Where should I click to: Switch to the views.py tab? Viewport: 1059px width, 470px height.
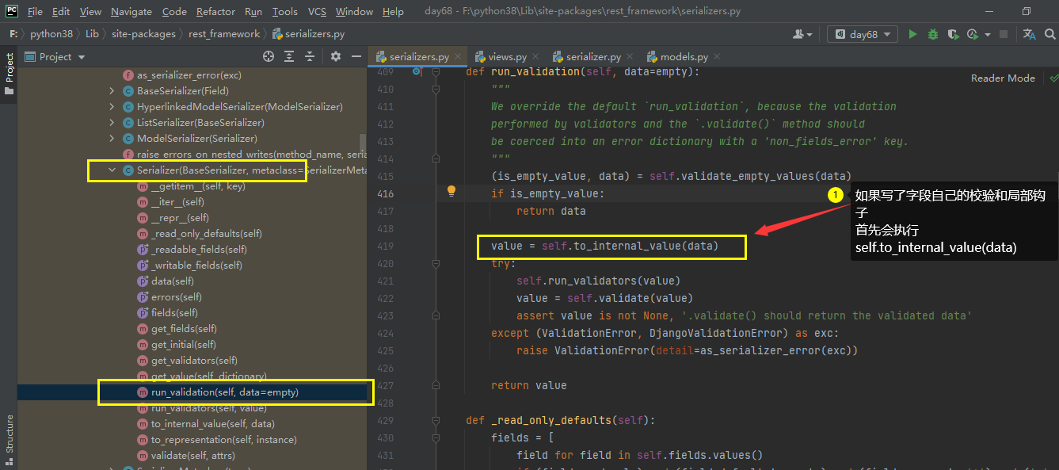[507, 56]
